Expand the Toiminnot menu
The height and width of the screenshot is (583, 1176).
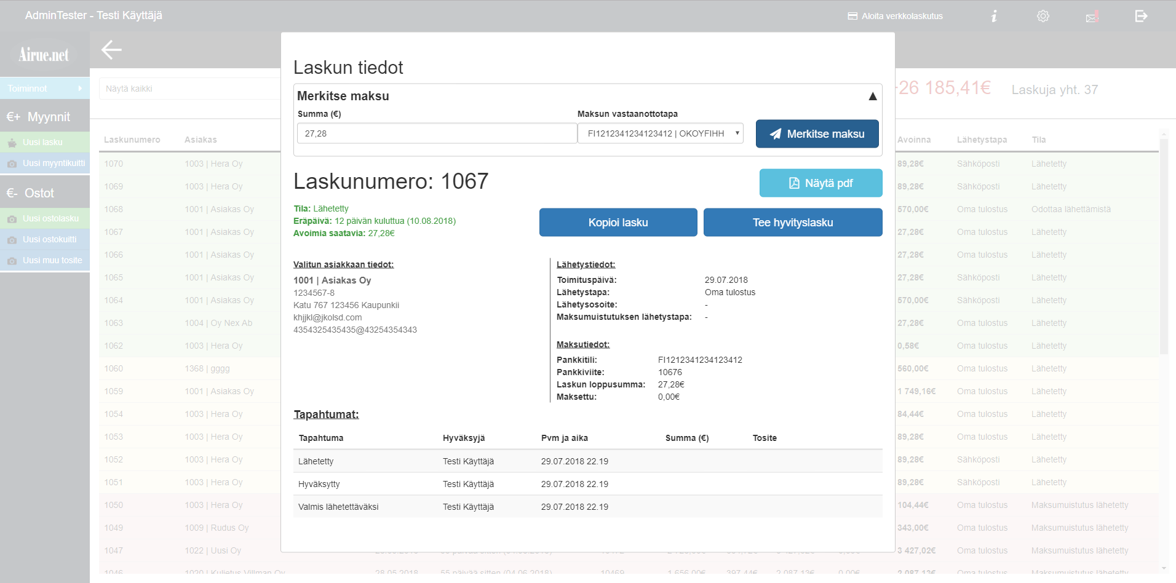[x=45, y=89]
